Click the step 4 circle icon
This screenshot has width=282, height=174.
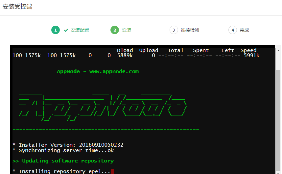coord(233,30)
